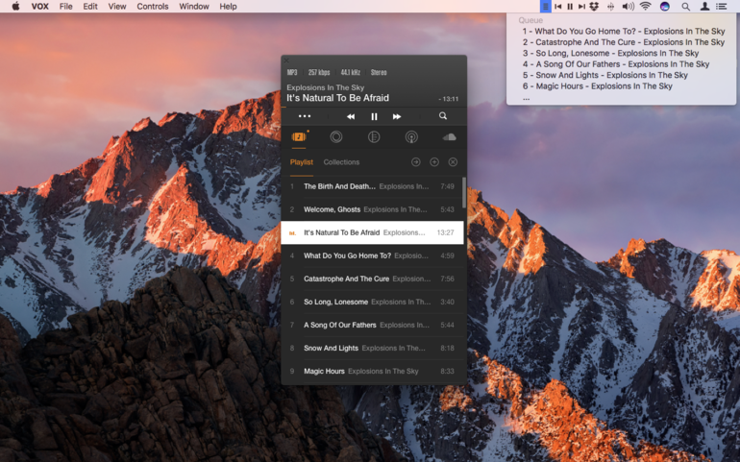Open the Edit menu
Viewport: 740px width, 462px height.
point(90,6)
